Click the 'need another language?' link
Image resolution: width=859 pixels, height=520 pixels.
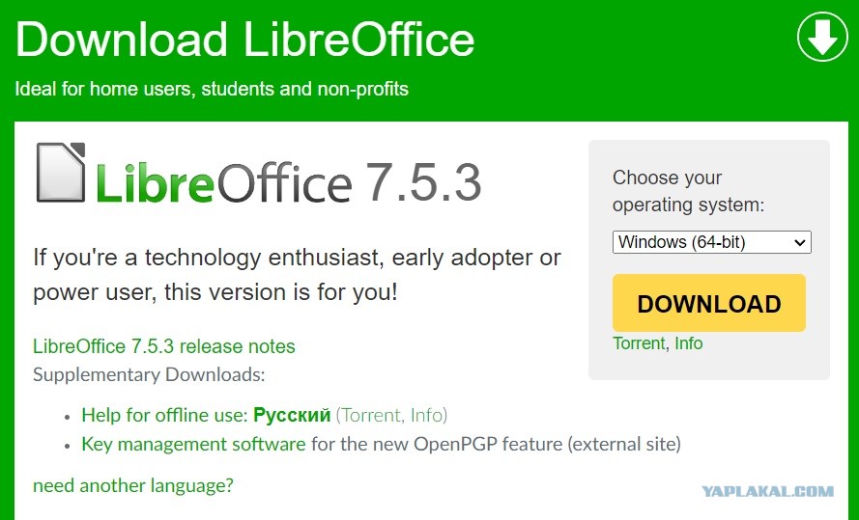point(133,485)
